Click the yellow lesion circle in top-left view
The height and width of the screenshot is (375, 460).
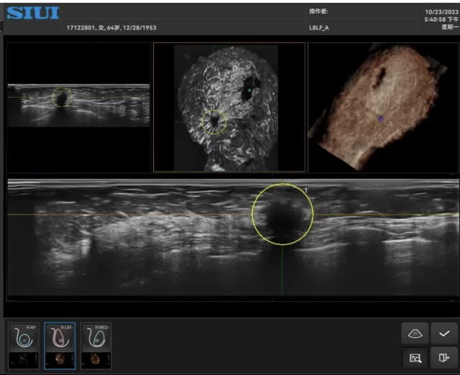tap(62, 97)
